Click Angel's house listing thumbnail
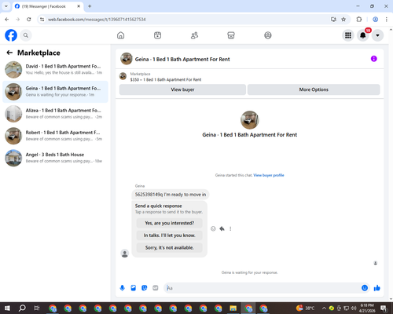 (13, 158)
